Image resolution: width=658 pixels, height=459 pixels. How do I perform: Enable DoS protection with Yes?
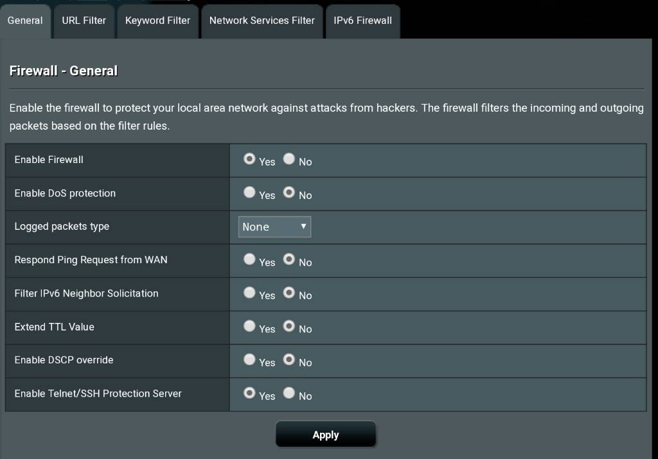click(x=249, y=193)
